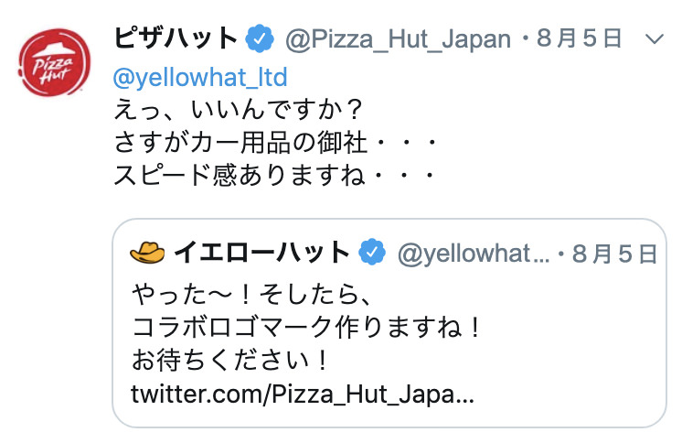Click Pizza Hut's blue verified badge
The width and height of the screenshot is (682, 443).
(260, 38)
